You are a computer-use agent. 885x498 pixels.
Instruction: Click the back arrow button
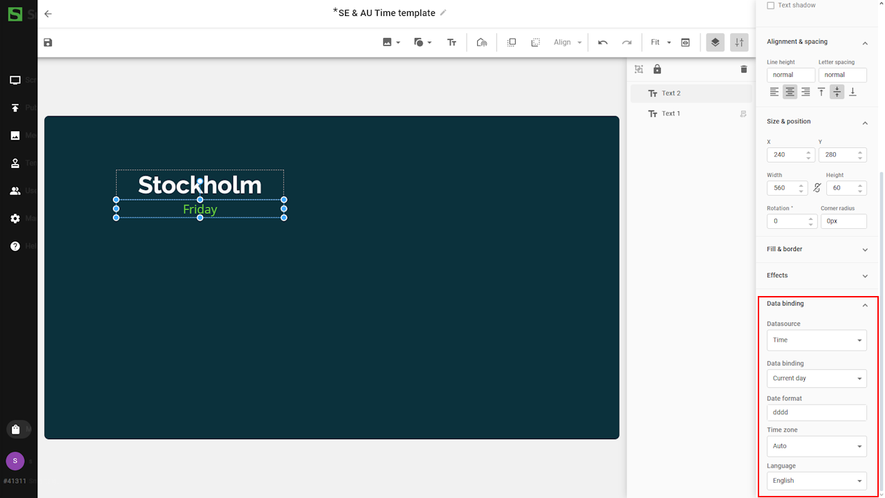tap(48, 14)
